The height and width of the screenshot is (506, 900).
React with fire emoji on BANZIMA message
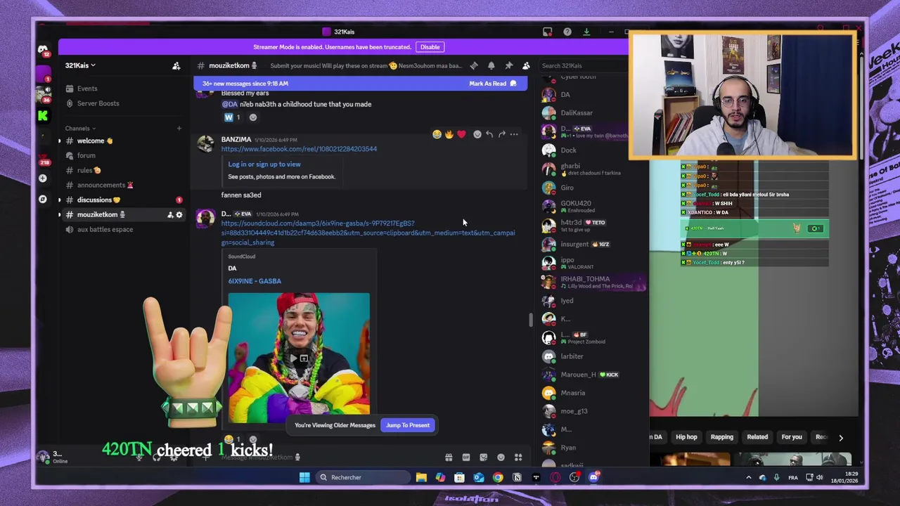449,134
